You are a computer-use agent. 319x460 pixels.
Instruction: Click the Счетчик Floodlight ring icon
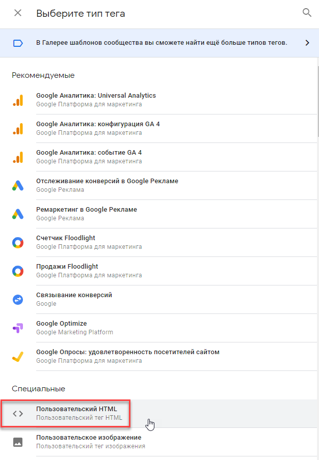point(18,243)
